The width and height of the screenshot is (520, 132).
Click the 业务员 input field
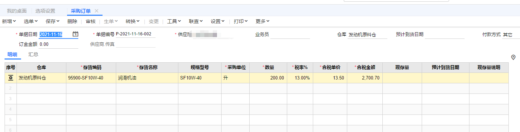(290, 34)
